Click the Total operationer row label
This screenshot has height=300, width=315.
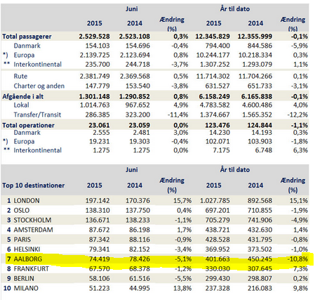click(x=28, y=125)
